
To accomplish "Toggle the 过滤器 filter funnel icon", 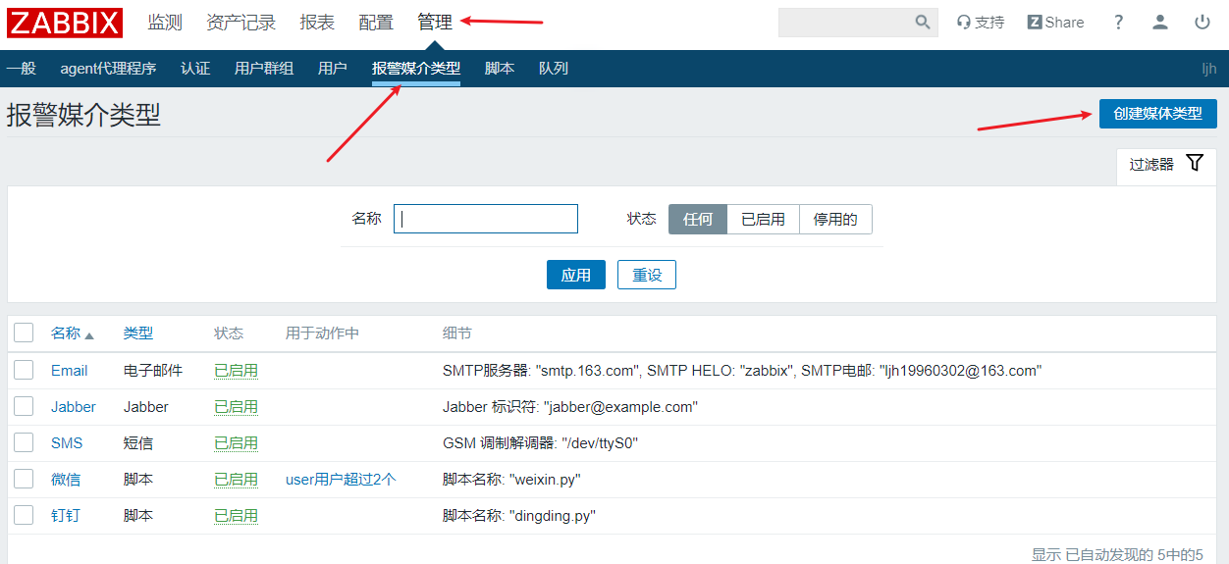I will click(x=1195, y=164).
